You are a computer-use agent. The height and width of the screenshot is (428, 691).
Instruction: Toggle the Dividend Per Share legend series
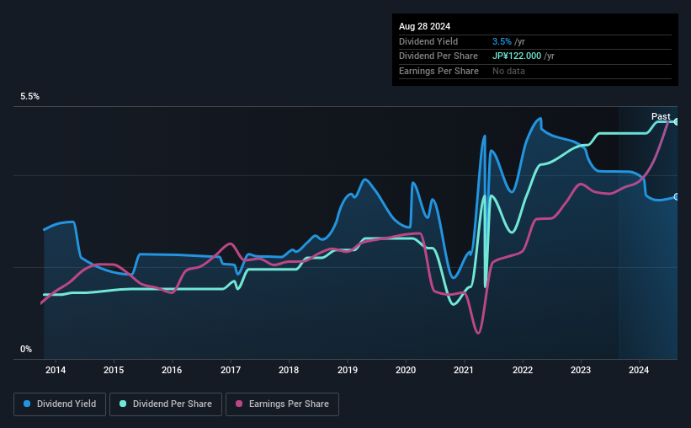[166, 404]
